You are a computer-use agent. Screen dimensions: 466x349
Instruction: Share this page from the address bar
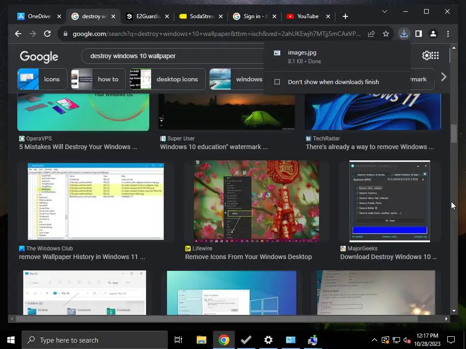click(371, 34)
